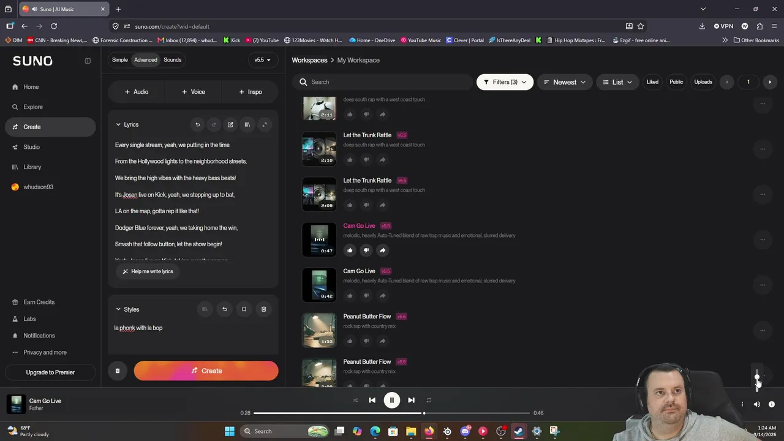Viewport: 784px width, 441px height.
Task: Click the Create song button
Action: click(206, 371)
